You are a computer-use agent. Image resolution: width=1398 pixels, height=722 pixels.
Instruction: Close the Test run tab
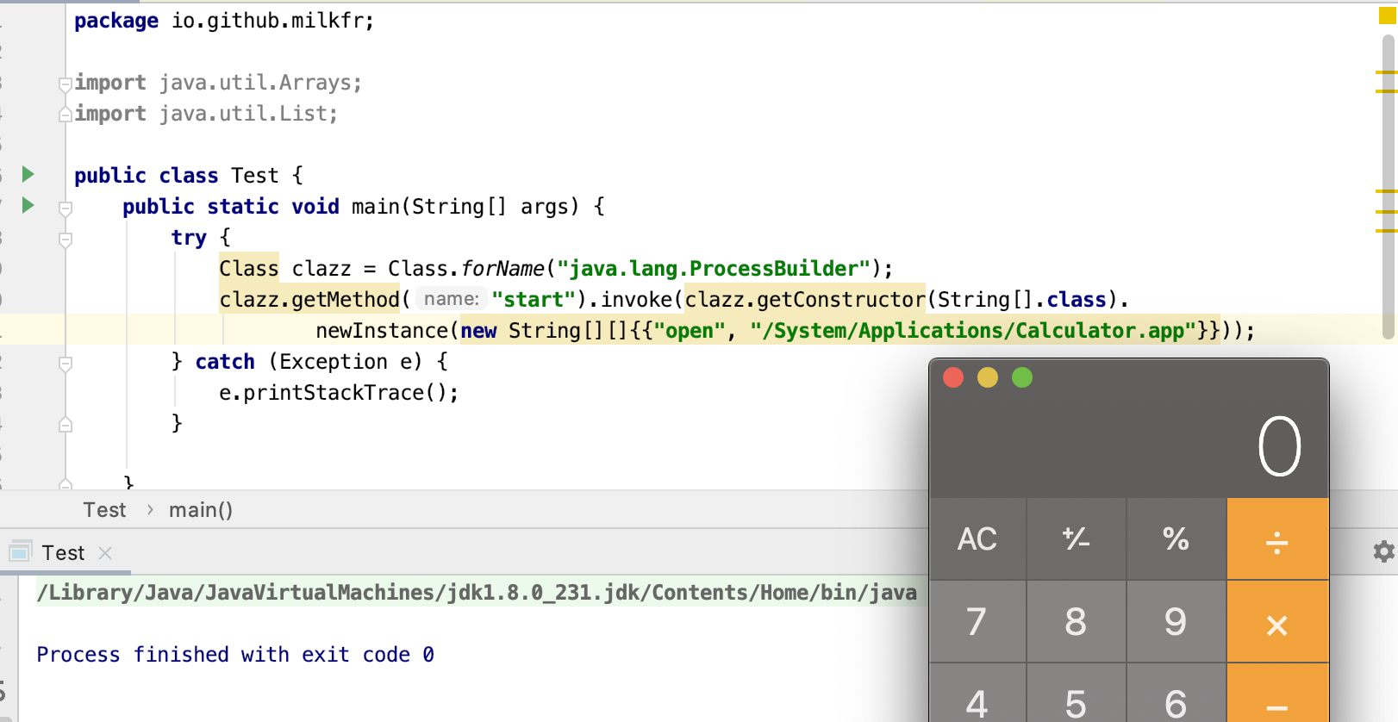coord(105,553)
